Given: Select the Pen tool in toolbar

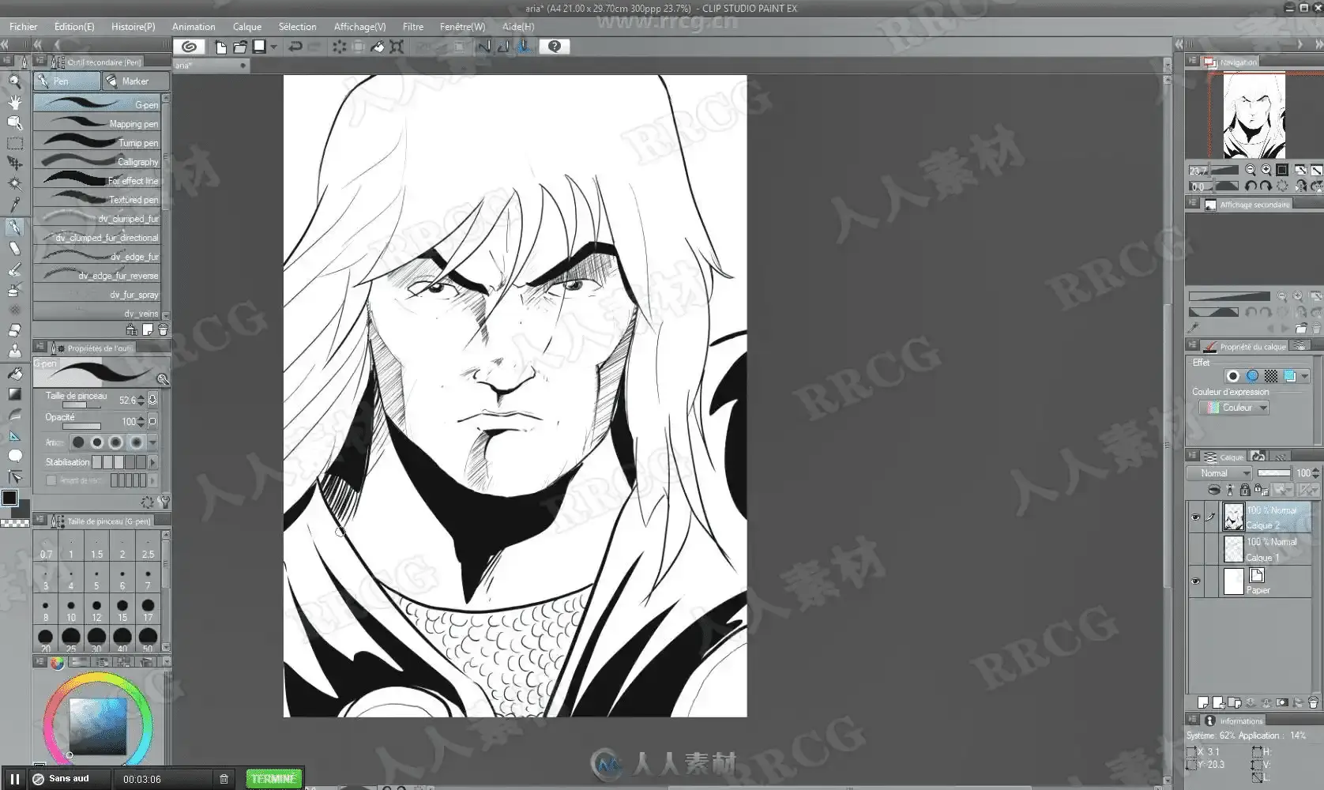Looking at the screenshot, I should tap(14, 228).
